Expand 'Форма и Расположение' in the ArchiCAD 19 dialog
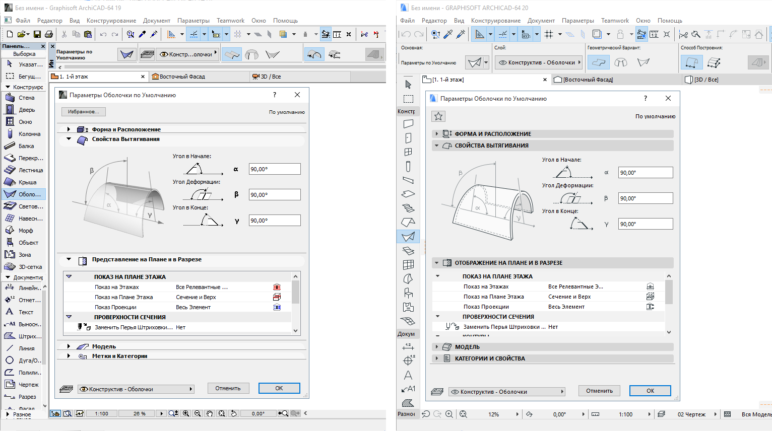The image size is (772, 431). coord(69,129)
